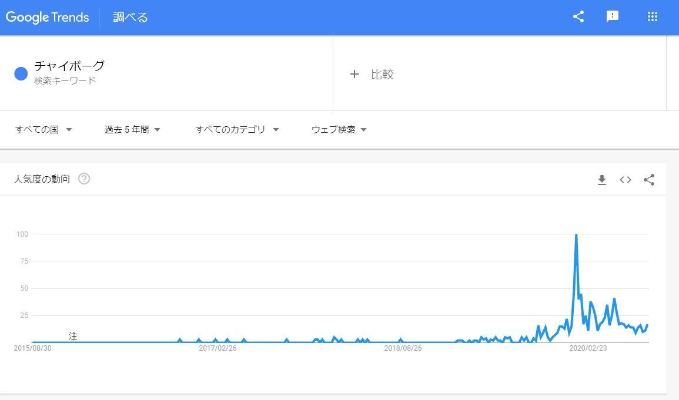Click the Google Trends logo
This screenshot has width=679, height=400.
48,17
